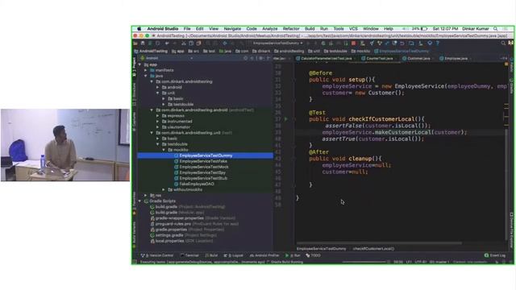Select EmployeeServiceTestSpy in project tree
Viewport: 516px width, 290px height.
pyautogui.click(x=202, y=172)
